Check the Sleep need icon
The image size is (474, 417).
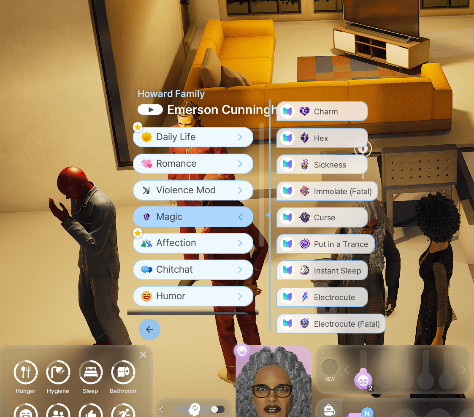pos(91,372)
